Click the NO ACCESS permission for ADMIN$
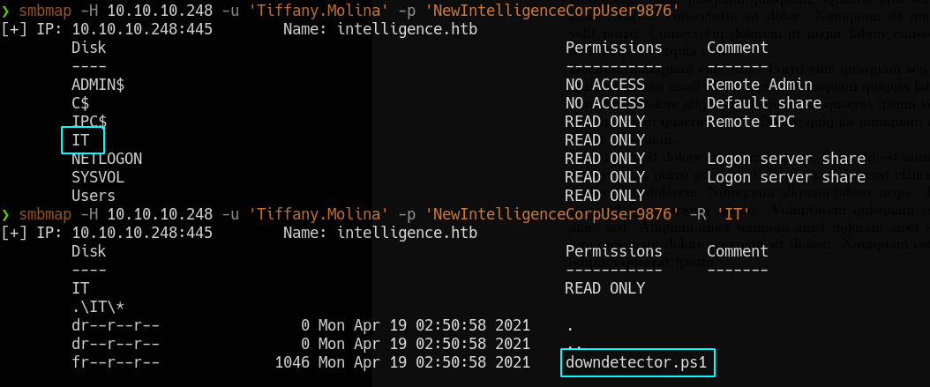Screen dimensions: 930x387 pos(605,85)
